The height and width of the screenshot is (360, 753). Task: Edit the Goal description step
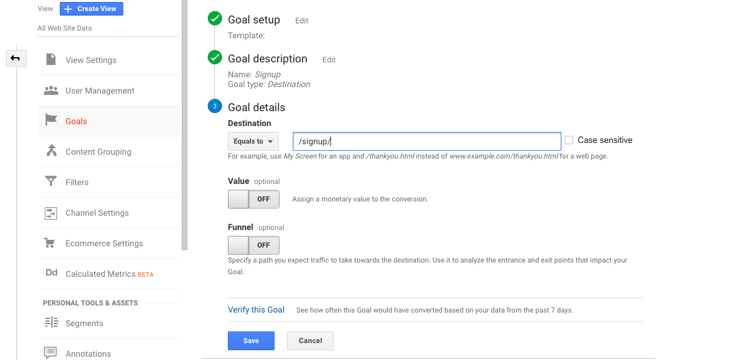pos(329,60)
